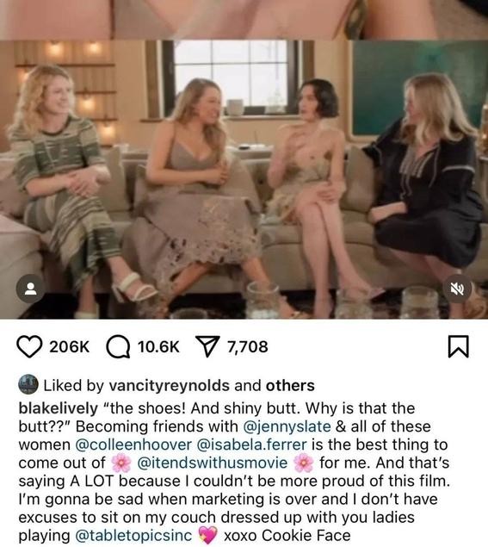Open vancityreynolds profile from likes
This screenshot has height=547, width=488.
click(x=170, y=385)
